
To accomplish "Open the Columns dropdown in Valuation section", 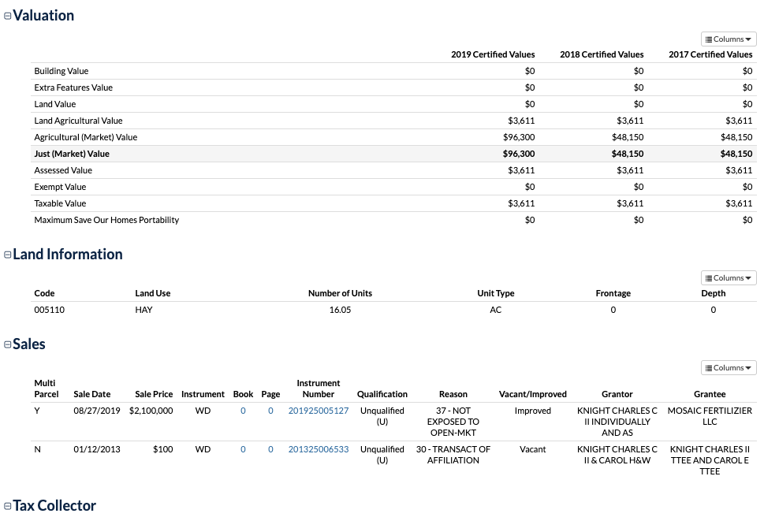I will pos(729,39).
